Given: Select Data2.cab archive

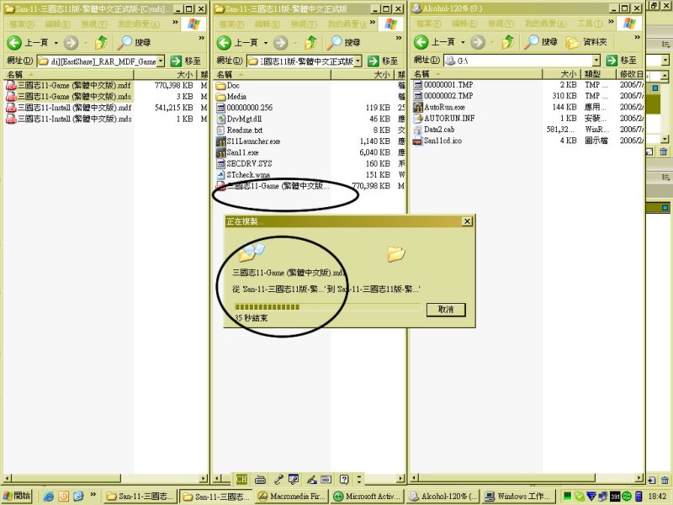Looking at the screenshot, I should [x=434, y=130].
